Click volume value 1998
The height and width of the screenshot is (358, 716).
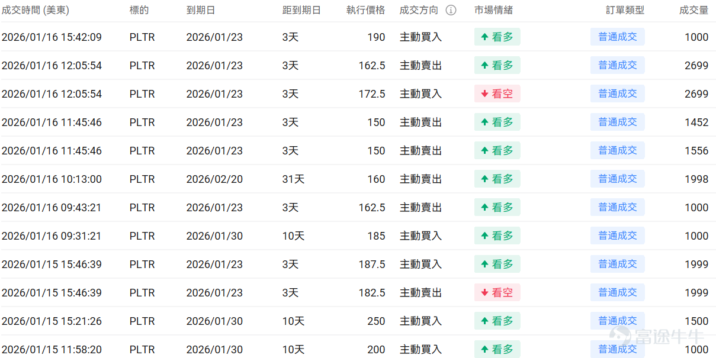tap(696, 179)
